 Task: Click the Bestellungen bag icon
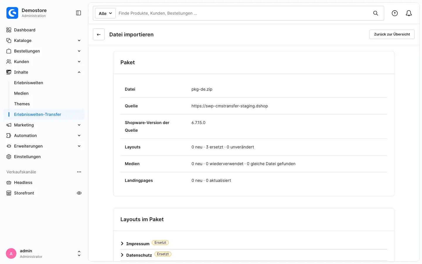(x=9, y=51)
